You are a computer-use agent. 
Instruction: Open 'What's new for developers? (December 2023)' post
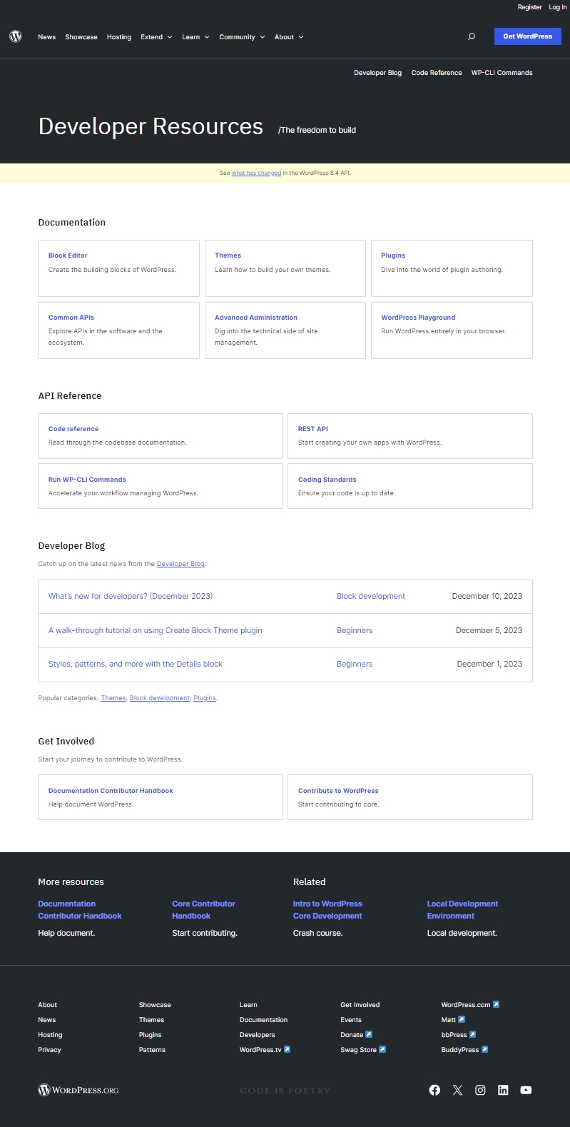pos(131,596)
